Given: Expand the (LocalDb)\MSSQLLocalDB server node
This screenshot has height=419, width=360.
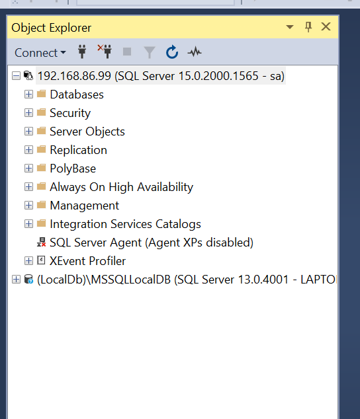Looking at the screenshot, I should pyautogui.click(x=16, y=280).
